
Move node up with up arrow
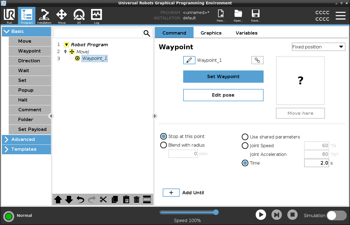point(58,199)
